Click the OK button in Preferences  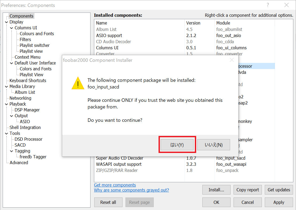pyautogui.click(x=216, y=202)
